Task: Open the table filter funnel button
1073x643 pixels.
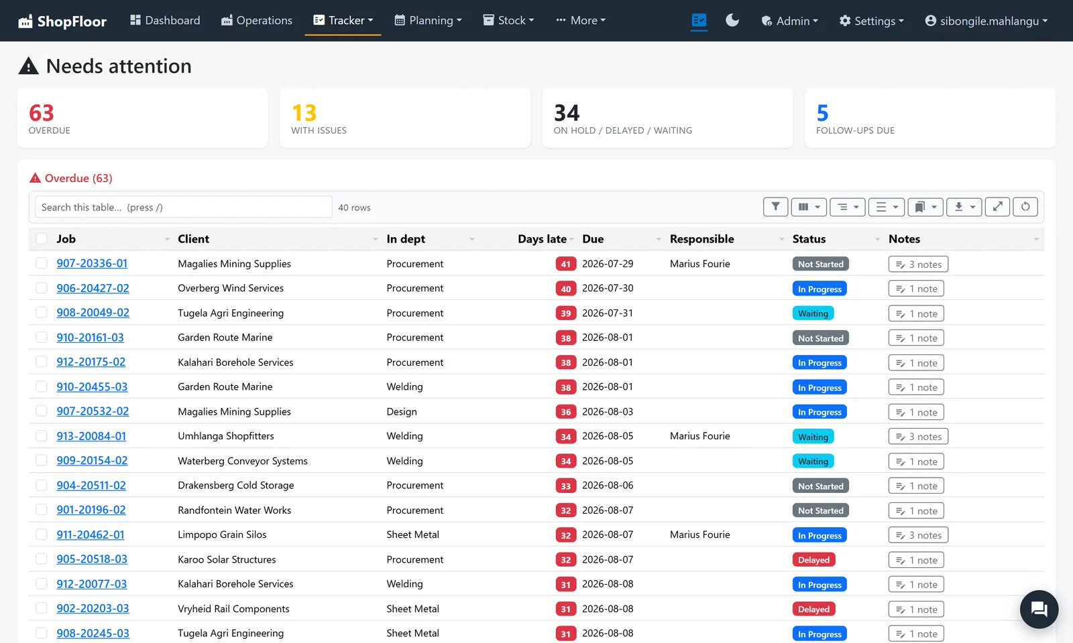Action: (x=775, y=207)
